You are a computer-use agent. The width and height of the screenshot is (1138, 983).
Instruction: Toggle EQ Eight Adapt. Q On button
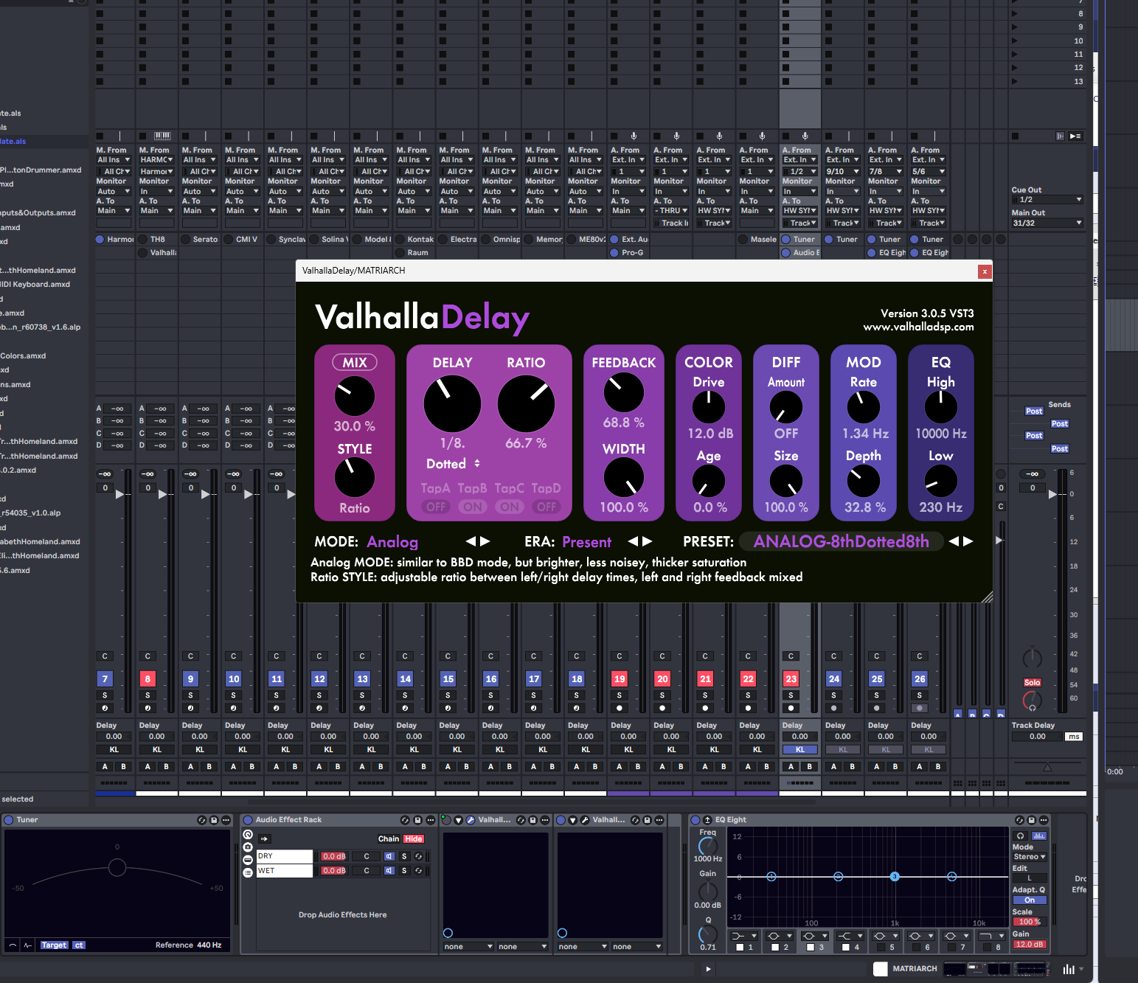pyautogui.click(x=1030, y=900)
